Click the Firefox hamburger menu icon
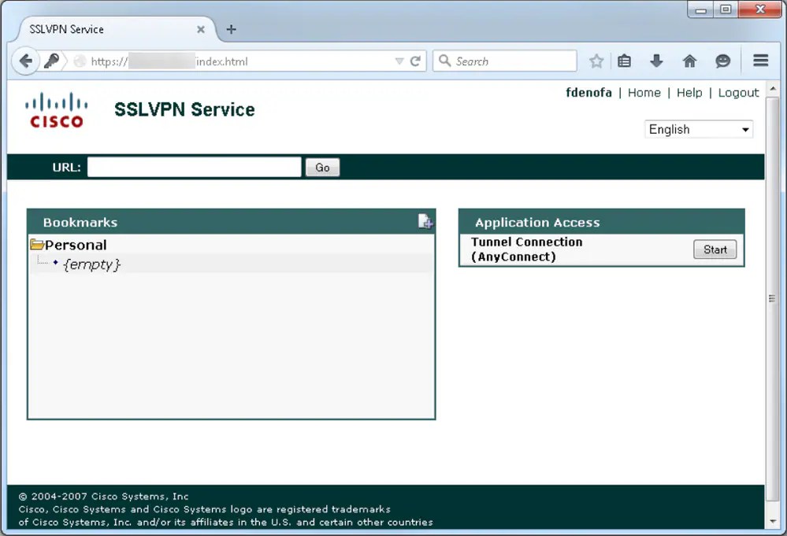Image resolution: width=787 pixels, height=536 pixels. (759, 60)
